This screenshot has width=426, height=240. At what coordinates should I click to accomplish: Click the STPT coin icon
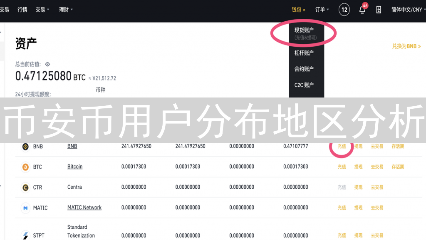tap(25, 235)
